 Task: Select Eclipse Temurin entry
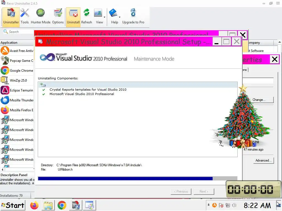tap(17, 90)
